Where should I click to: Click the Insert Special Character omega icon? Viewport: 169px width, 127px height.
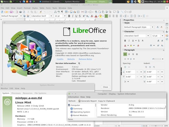tap(90, 12)
